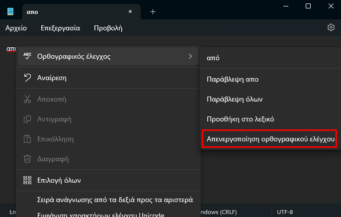Viewport: 341px width, 217px height.
Task: Click the UTF-8 encoding in status bar
Action: coord(285,212)
